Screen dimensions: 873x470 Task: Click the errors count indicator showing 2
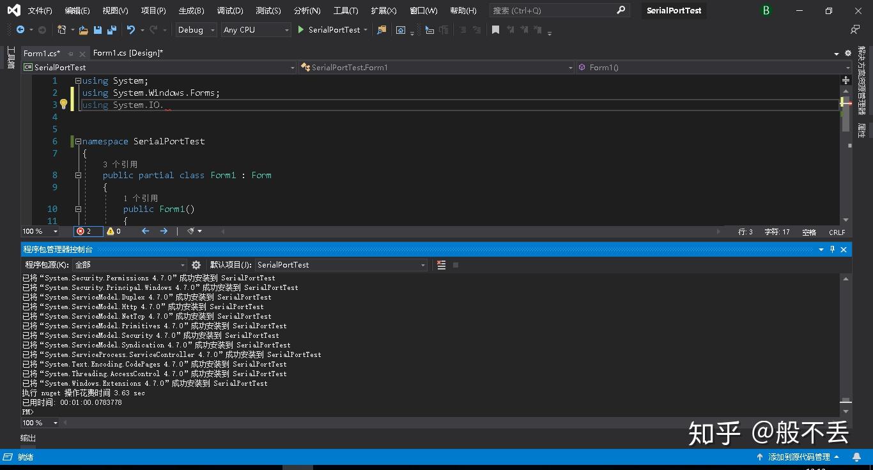tap(84, 232)
